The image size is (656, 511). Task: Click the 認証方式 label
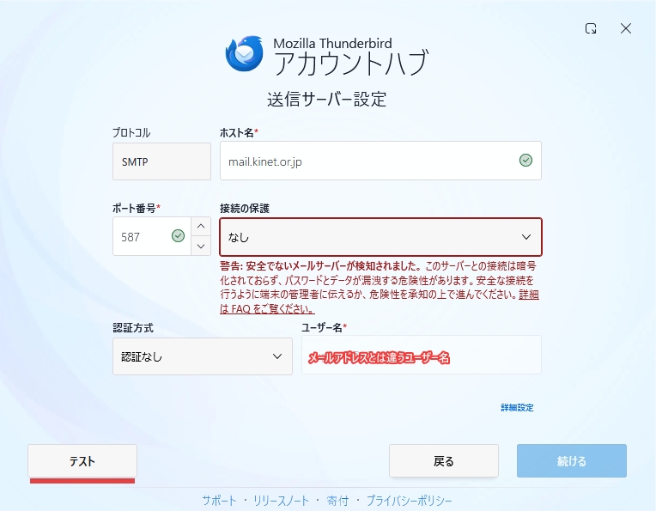coord(133,327)
